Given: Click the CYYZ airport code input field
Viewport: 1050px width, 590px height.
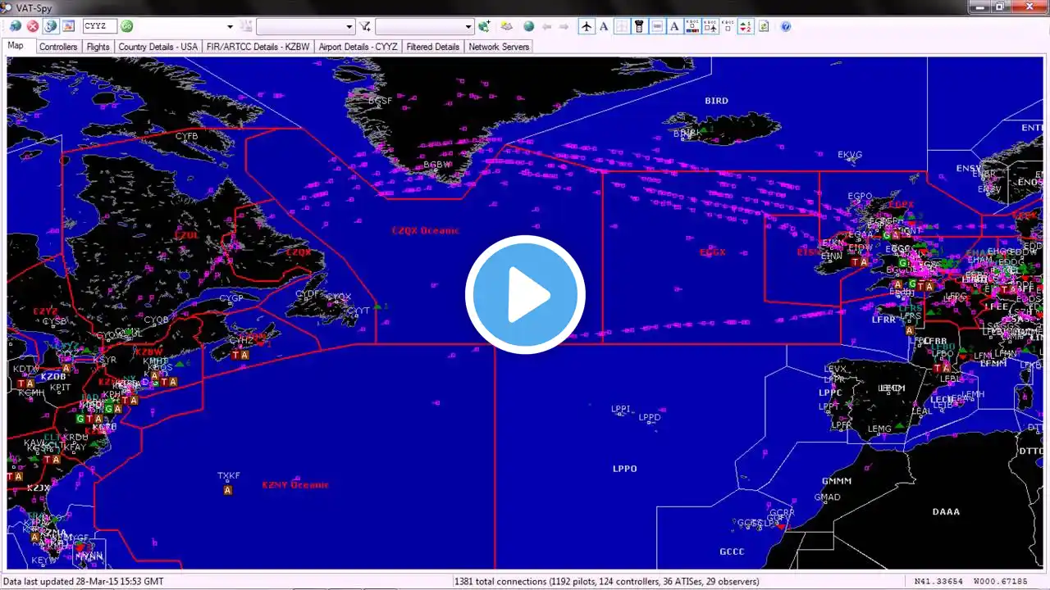Looking at the screenshot, I should (x=100, y=26).
